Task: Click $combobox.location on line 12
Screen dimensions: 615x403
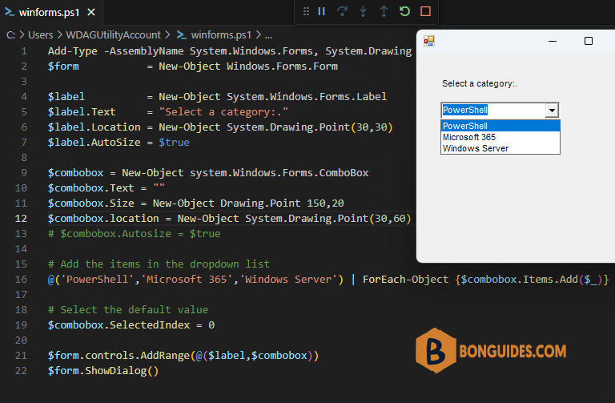Action: (x=103, y=218)
